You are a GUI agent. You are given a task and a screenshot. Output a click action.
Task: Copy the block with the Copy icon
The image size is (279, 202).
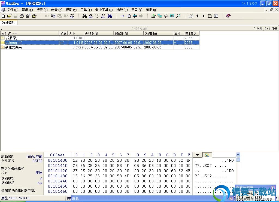click(53, 16)
